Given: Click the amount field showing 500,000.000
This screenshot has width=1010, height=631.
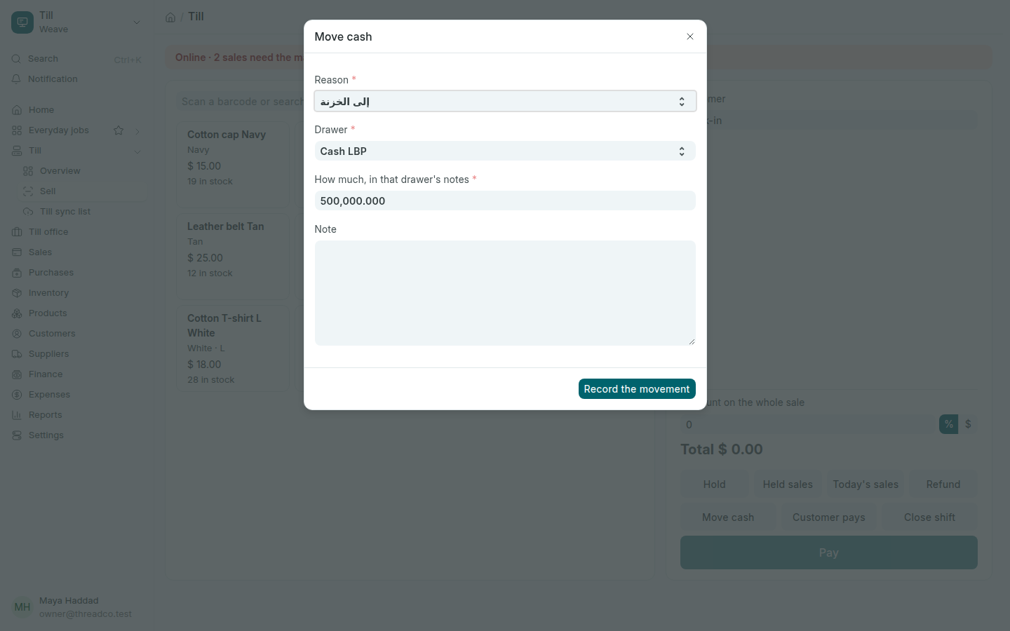Looking at the screenshot, I should (x=505, y=201).
